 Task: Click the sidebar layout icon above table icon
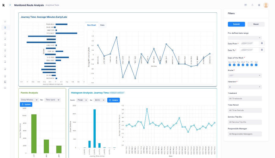(x=5, y=82)
